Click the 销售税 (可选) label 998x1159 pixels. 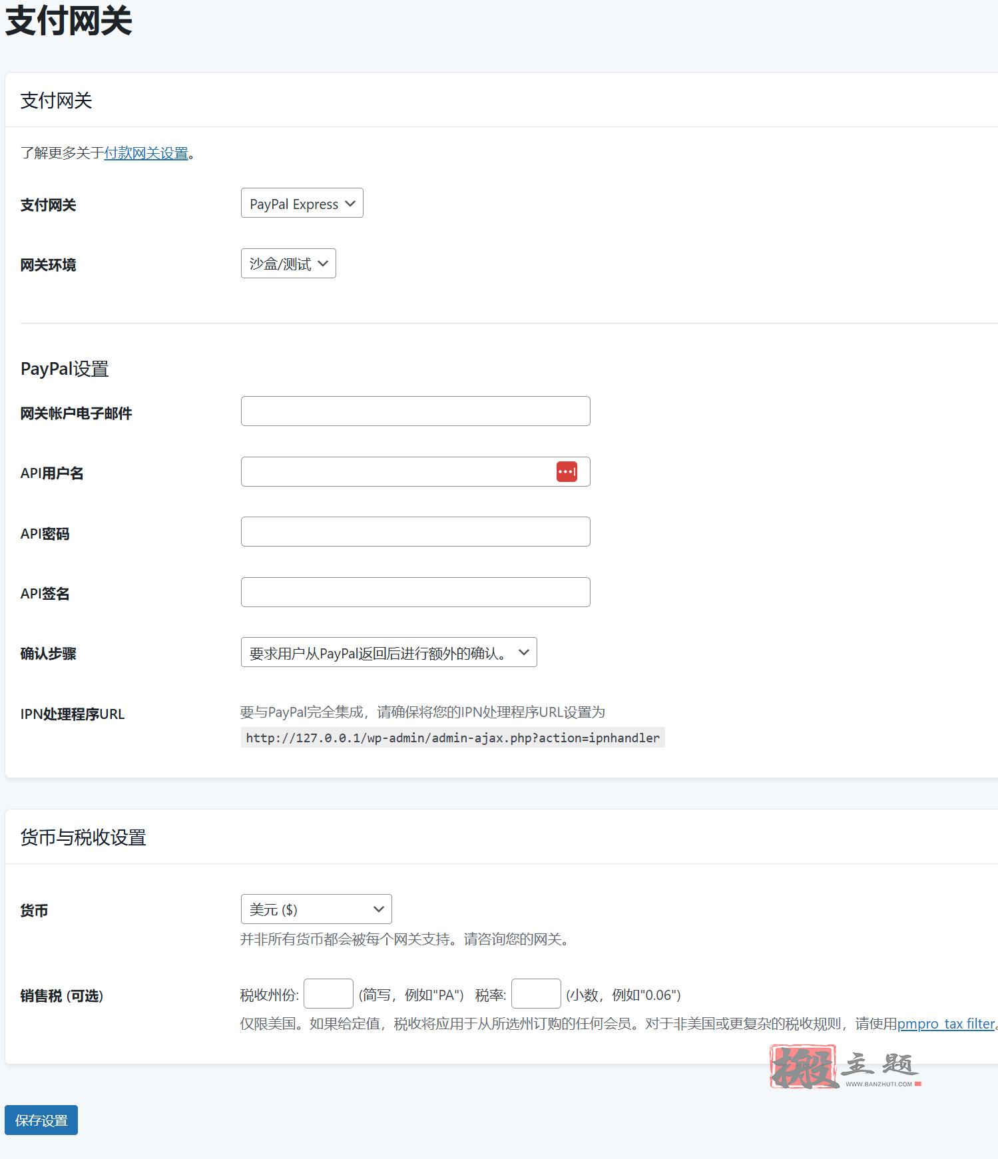point(61,996)
